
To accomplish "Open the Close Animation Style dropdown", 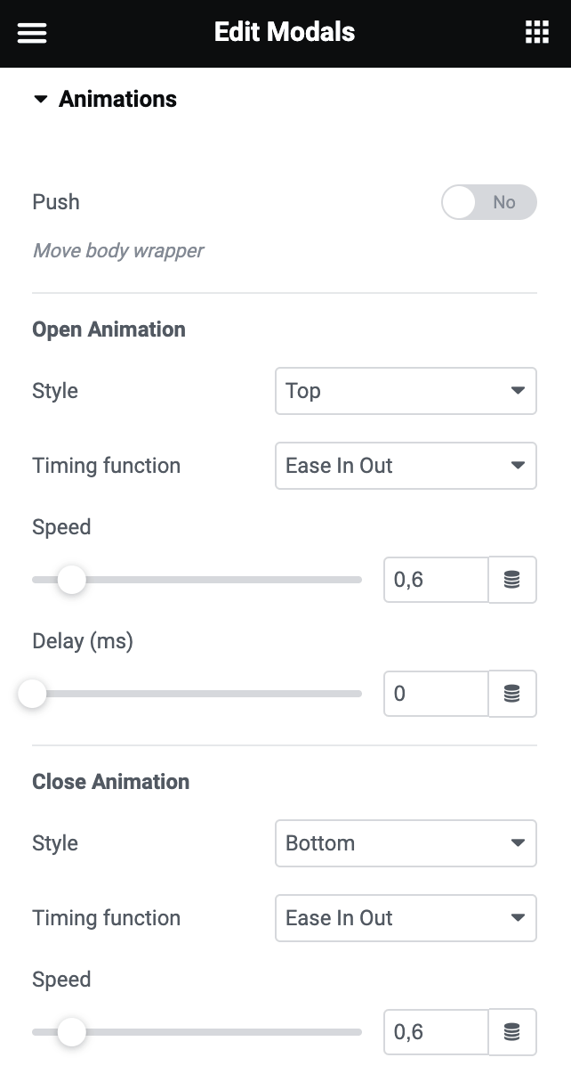I will point(406,843).
